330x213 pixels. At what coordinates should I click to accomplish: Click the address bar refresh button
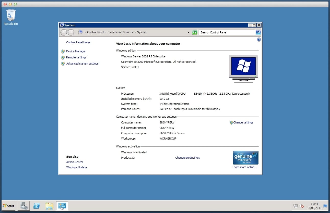[195, 32]
